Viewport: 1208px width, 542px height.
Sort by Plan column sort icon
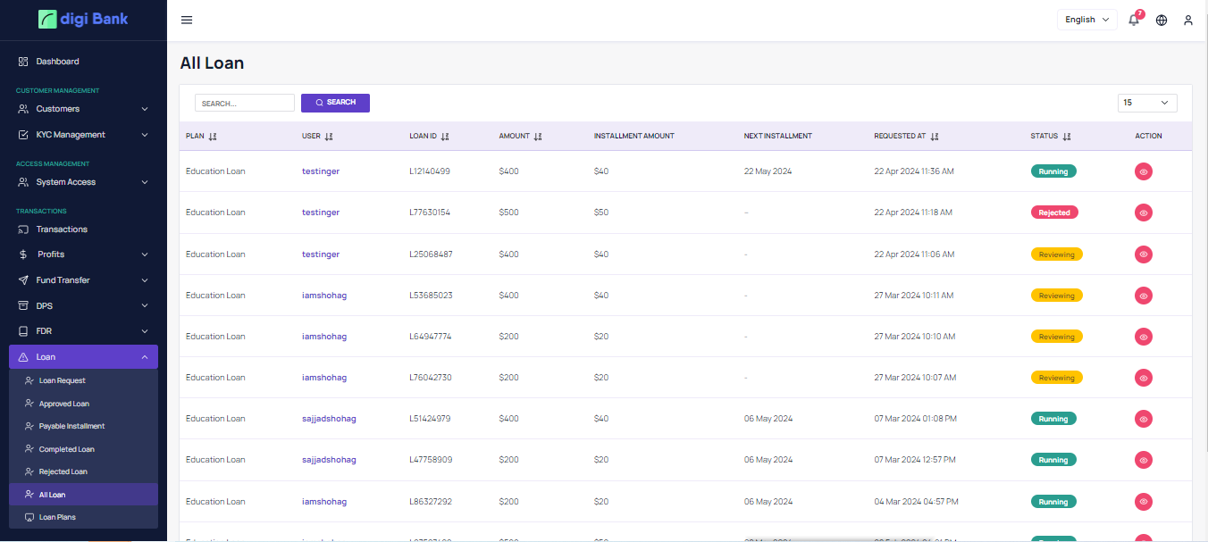click(x=213, y=137)
